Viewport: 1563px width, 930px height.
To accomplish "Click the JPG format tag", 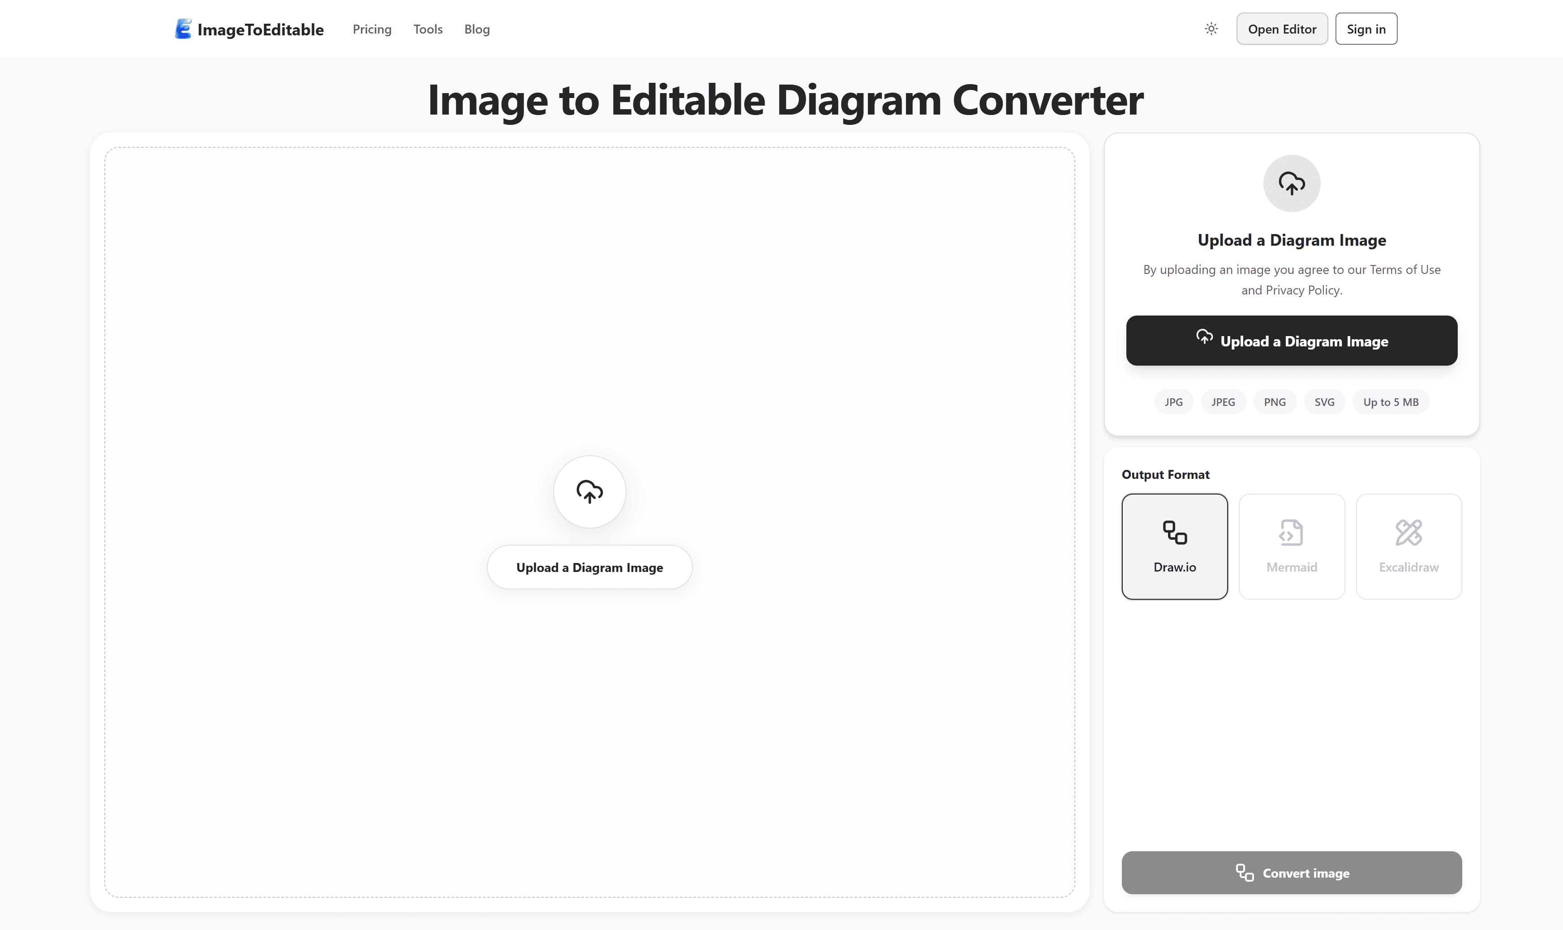I will (1173, 402).
